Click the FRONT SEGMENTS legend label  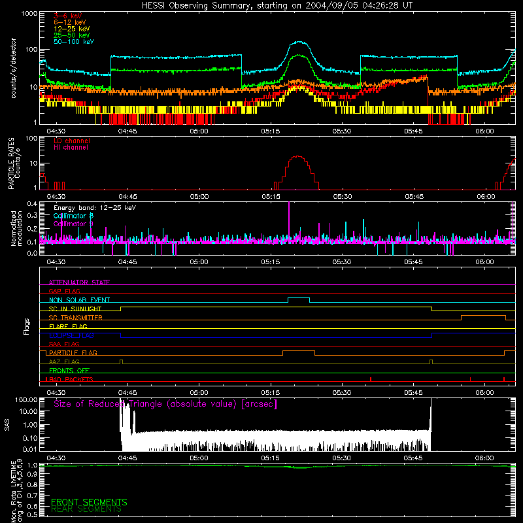tap(89, 502)
